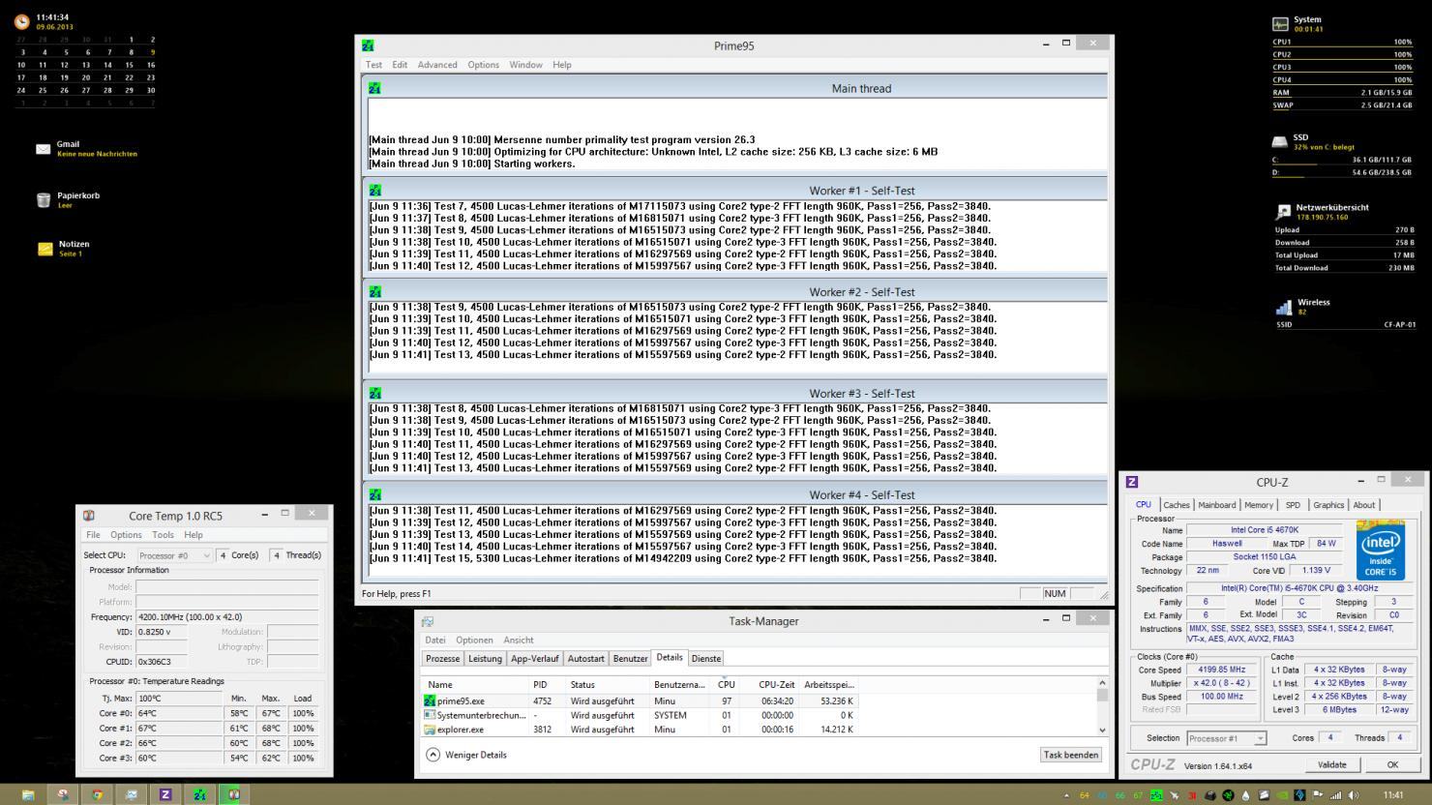Click the network signal tray icon
Screen dimensions: 1432x805
tap(1336, 795)
